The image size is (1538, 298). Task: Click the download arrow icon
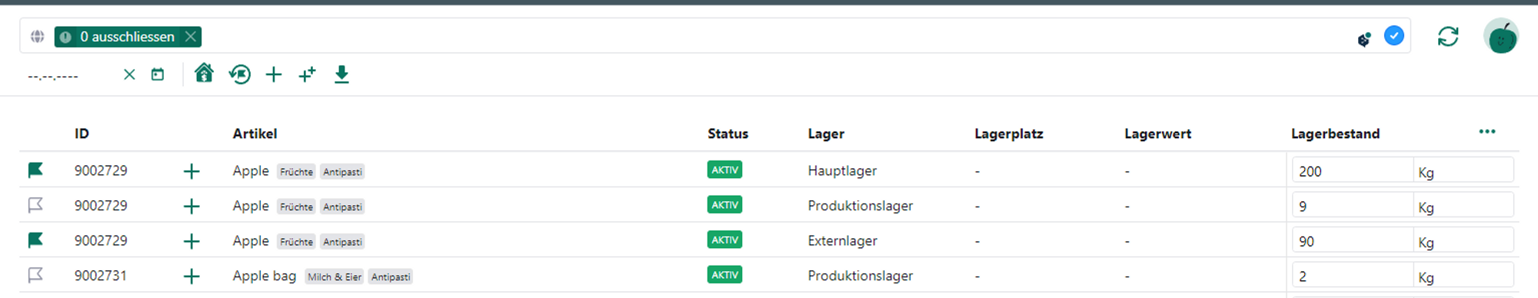tap(341, 74)
